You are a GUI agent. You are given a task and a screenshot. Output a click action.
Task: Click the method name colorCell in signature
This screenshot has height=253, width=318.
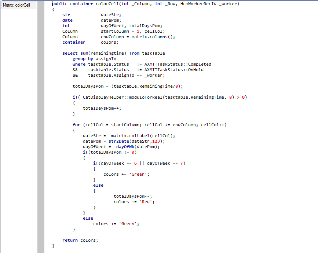(x=107, y=4)
